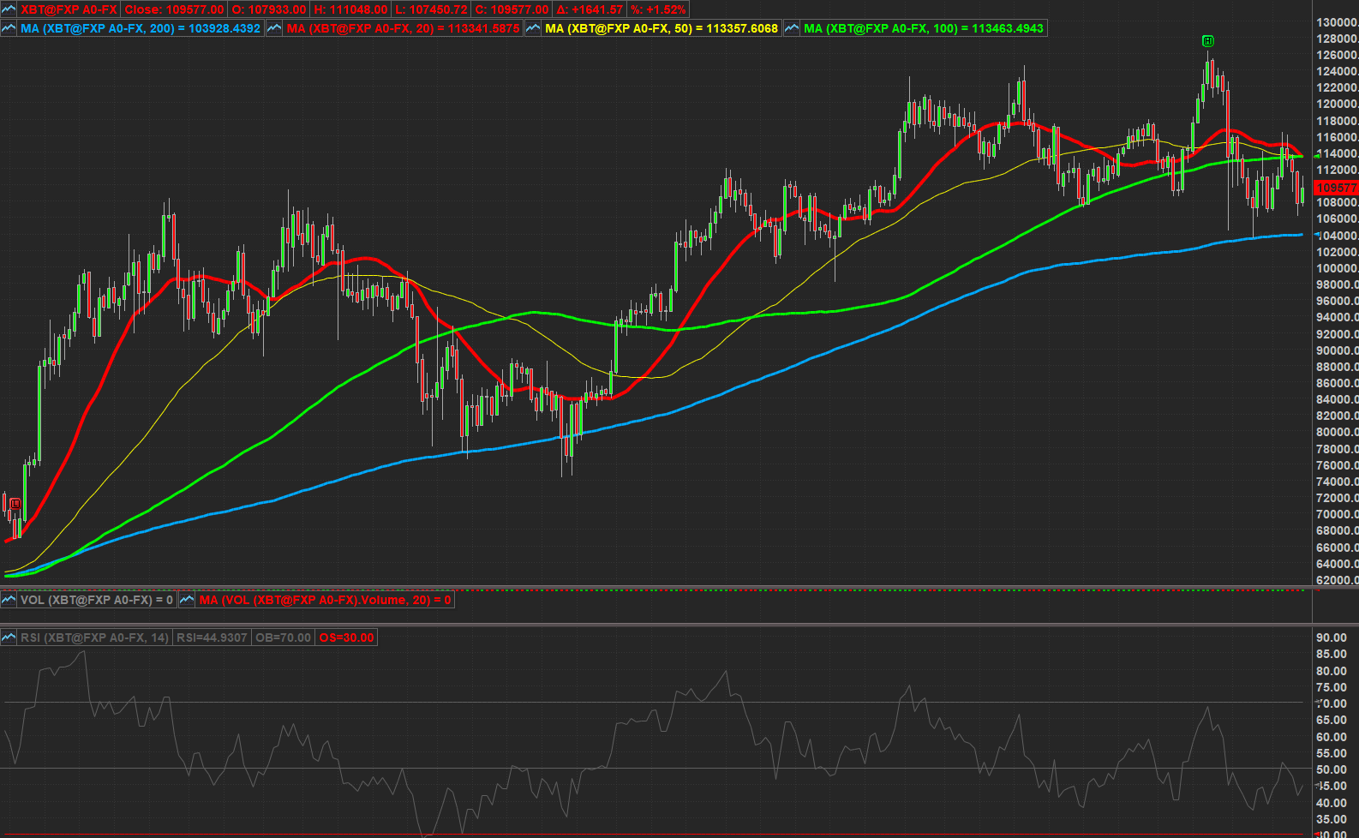Click the percent change +1.52% field

658,9
